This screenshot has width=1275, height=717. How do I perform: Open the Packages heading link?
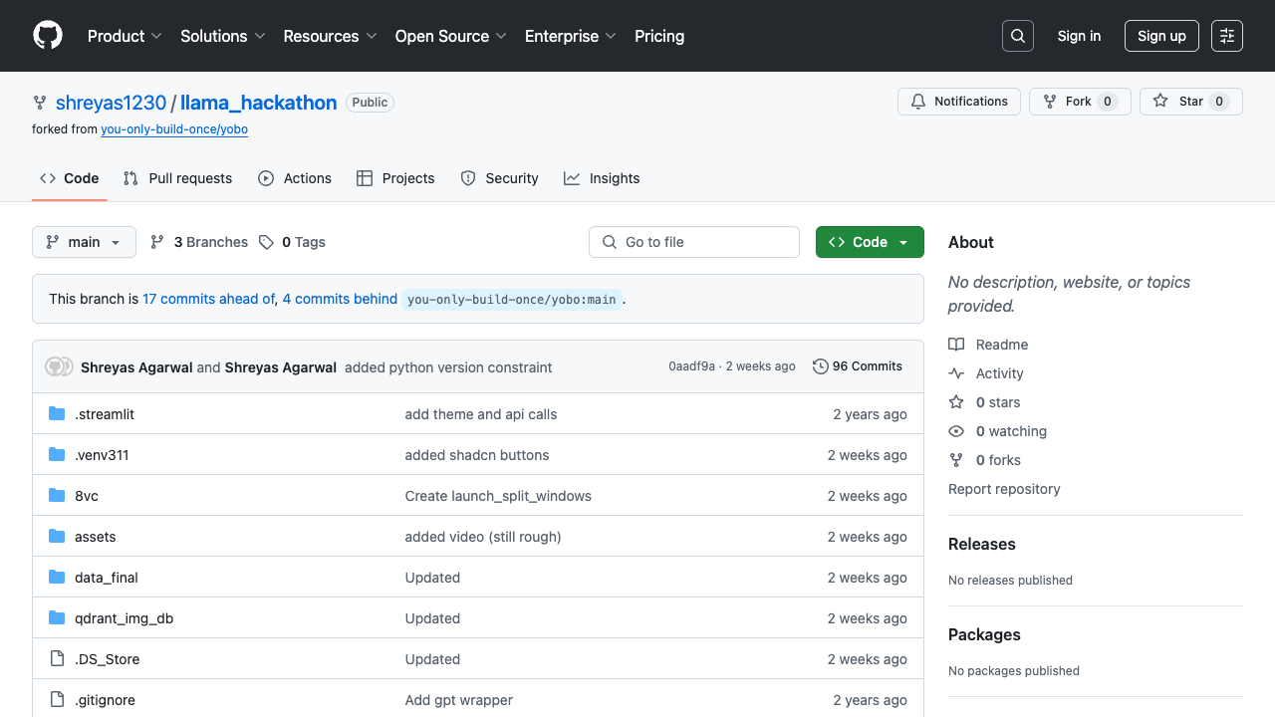[x=984, y=634]
